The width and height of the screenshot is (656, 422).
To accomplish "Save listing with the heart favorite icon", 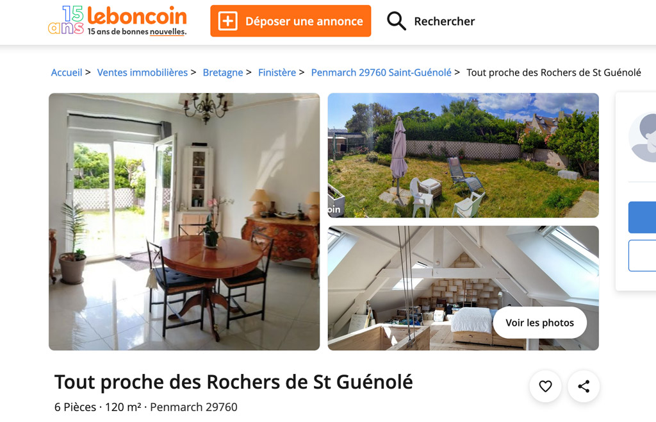I will [x=545, y=386].
